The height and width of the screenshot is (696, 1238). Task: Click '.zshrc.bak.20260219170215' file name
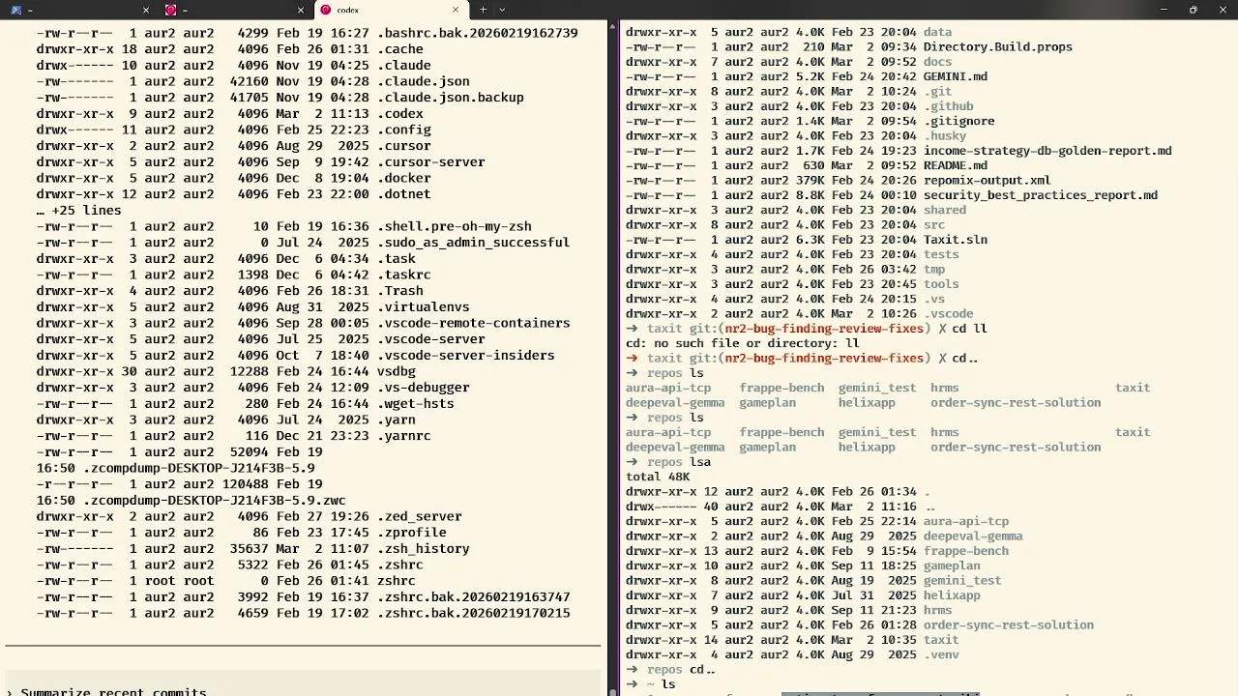[x=474, y=613]
